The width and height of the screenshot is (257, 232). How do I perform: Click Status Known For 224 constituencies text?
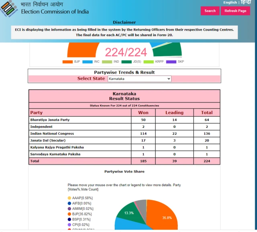[124, 105]
